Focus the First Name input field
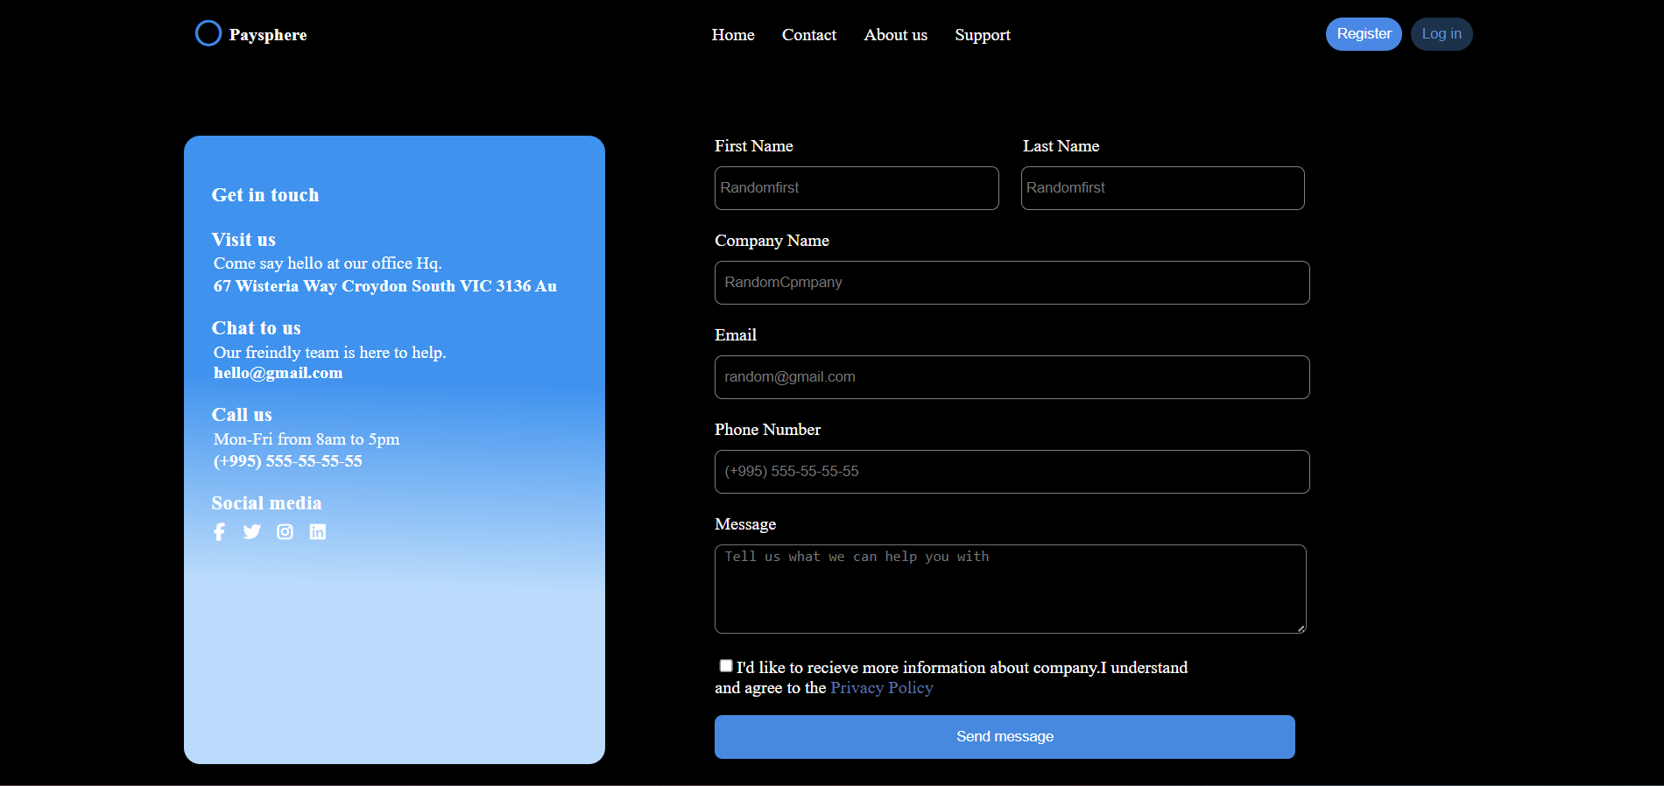Image resolution: width=1664 pixels, height=786 pixels. pos(857,188)
